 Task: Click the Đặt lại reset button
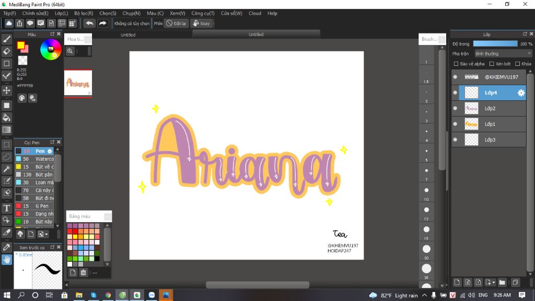(x=176, y=23)
